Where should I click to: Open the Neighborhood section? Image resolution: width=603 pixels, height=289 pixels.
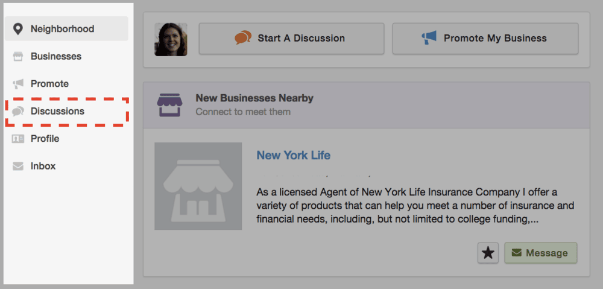pyautogui.click(x=62, y=29)
